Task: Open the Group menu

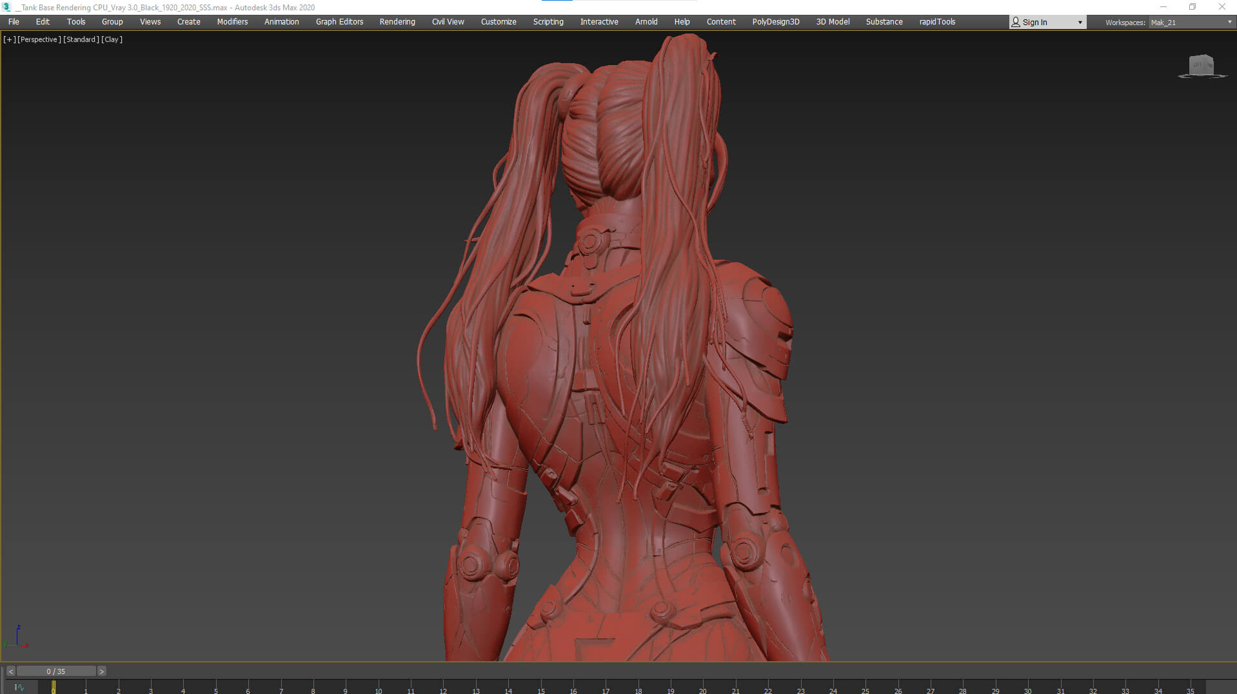Action: point(112,22)
